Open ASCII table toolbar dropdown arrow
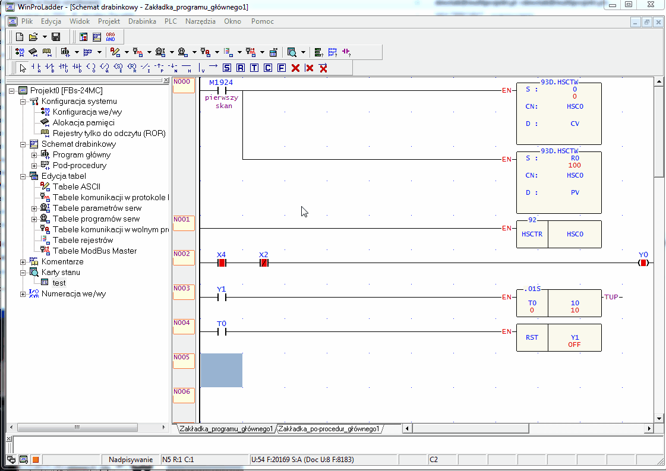This screenshot has height=471, width=666. (127, 52)
